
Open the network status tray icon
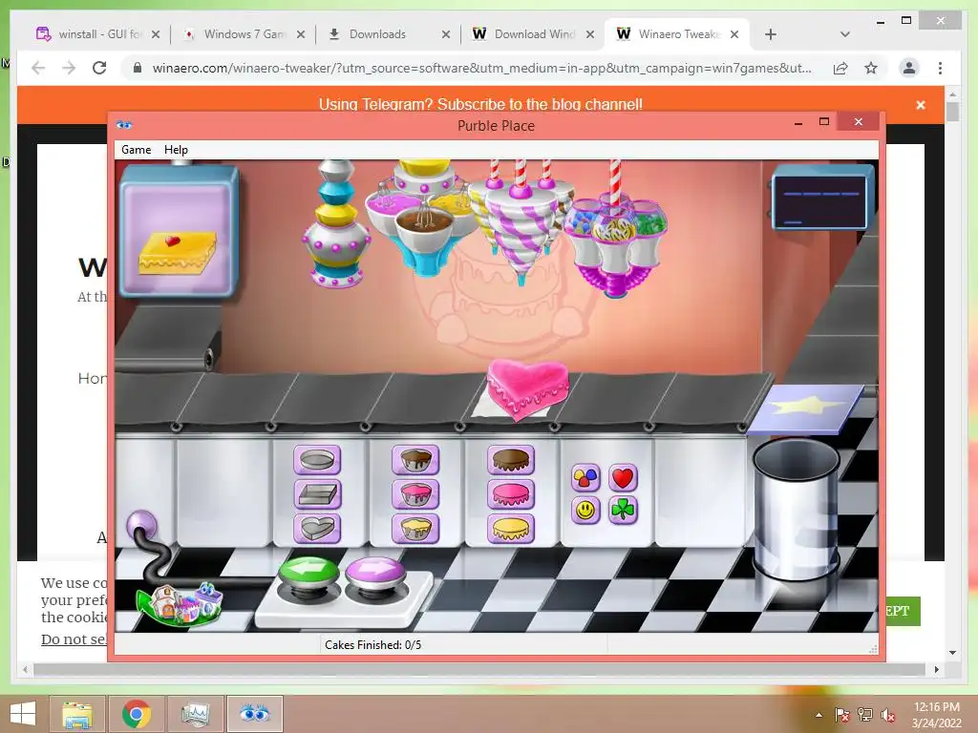[865, 715]
